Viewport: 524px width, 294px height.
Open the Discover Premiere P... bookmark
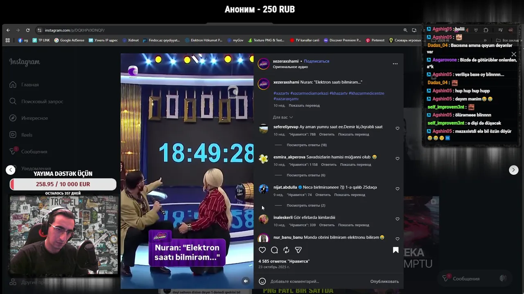tap(342, 40)
